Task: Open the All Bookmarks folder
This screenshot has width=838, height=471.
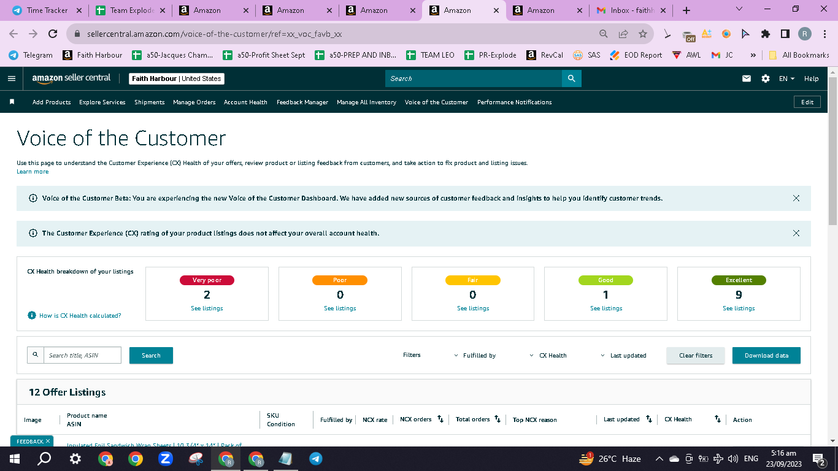Action: 798,55
